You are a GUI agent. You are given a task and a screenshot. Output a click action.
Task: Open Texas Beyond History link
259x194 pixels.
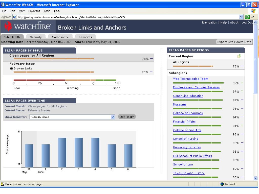[x=189, y=173]
